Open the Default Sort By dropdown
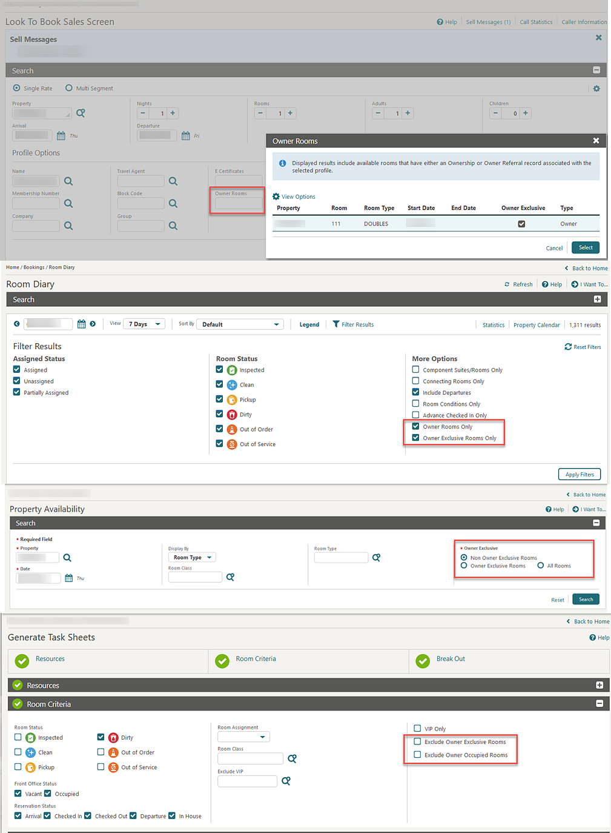This screenshot has width=611, height=833. 239,324
